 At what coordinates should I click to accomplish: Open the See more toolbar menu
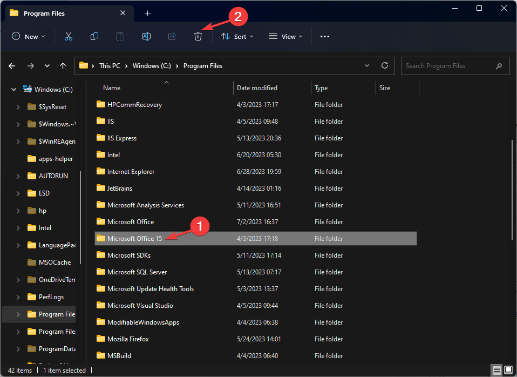(324, 36)
